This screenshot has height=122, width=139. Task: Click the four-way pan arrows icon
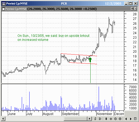pos(111,119)
